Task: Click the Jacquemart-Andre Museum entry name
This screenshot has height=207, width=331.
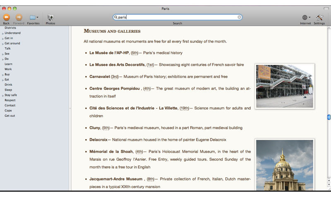Action: [116, 179]
